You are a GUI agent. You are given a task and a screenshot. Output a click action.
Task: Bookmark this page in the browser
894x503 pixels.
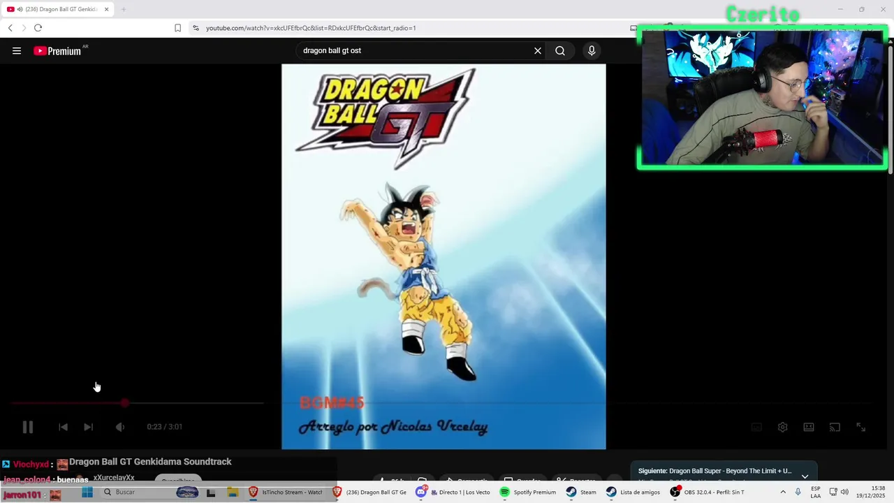click(x=177, y=28)
